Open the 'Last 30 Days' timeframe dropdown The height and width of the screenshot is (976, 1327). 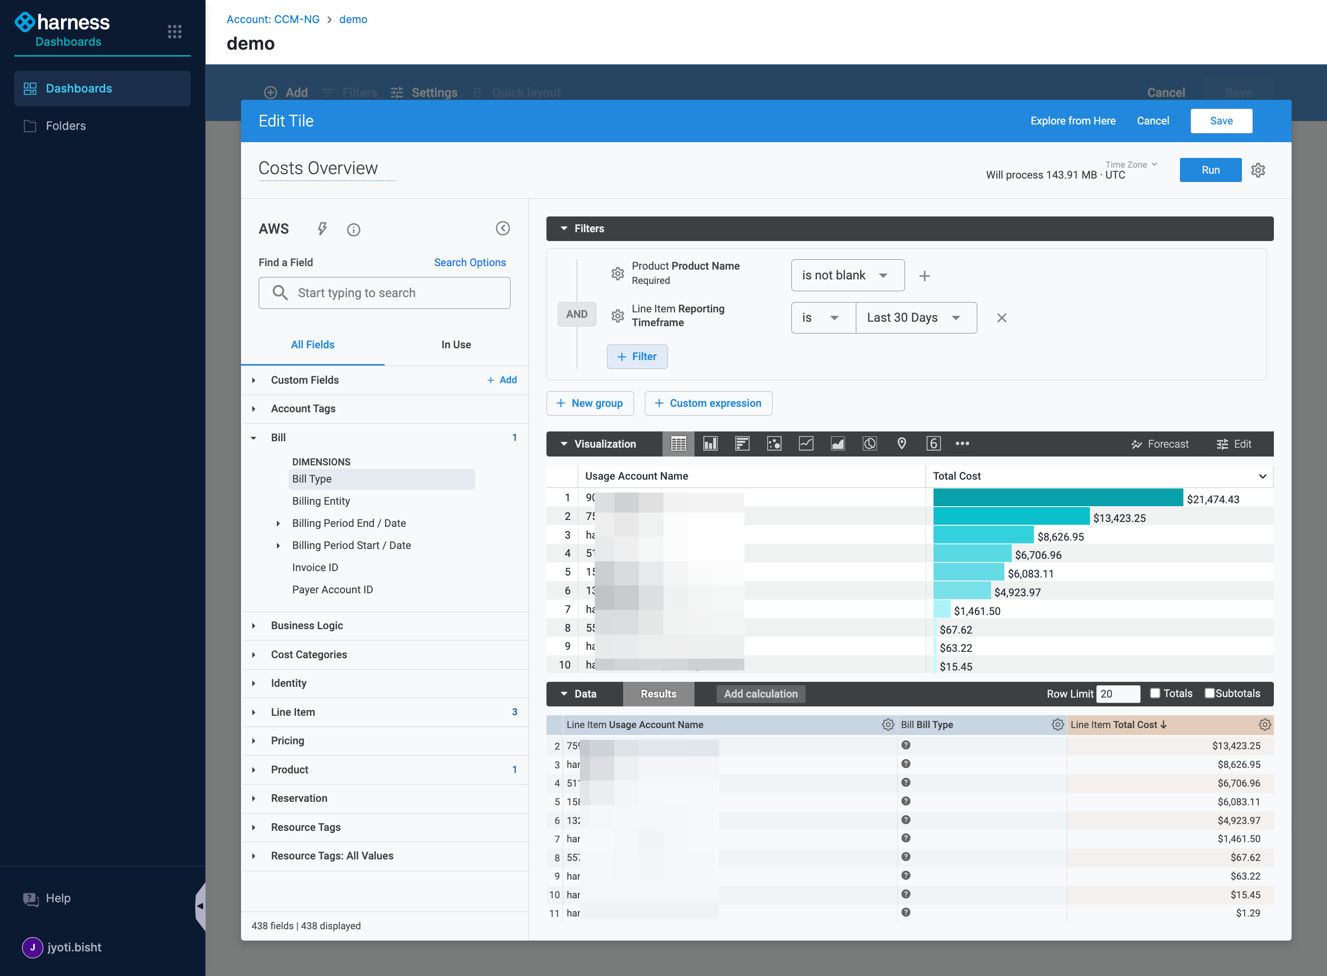(x=916, y=318)
